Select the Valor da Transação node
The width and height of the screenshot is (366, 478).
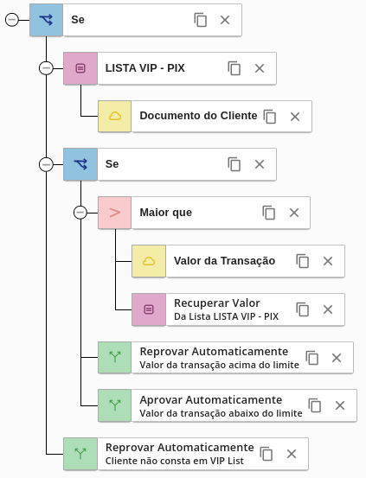[239, 261]
